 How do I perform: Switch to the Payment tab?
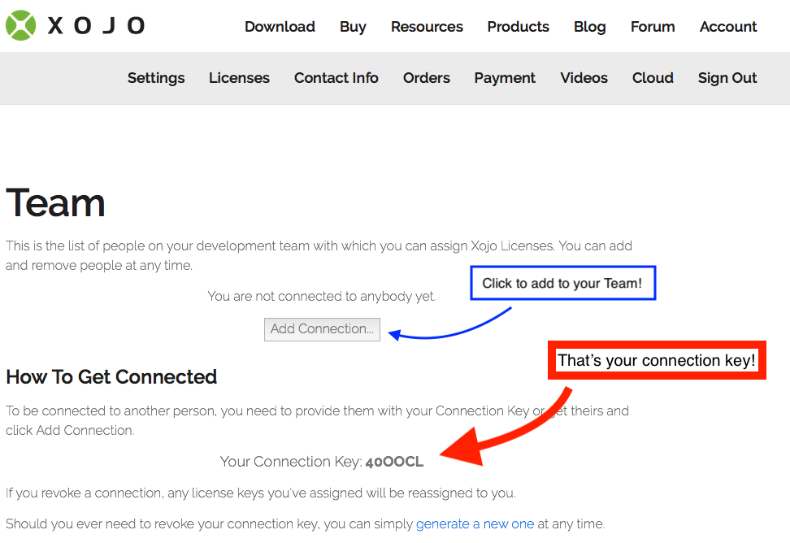[504, 78]
